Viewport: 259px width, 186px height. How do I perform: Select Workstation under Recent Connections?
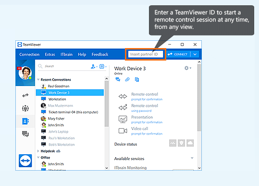70,99
